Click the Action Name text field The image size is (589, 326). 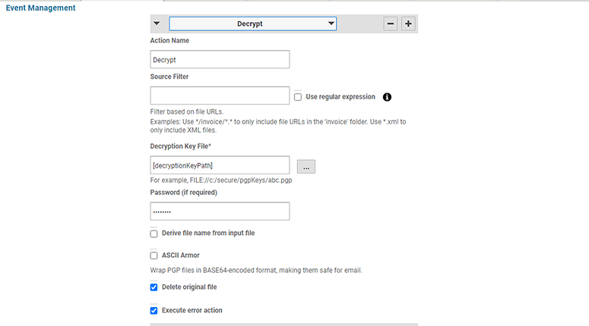[220, 59]
